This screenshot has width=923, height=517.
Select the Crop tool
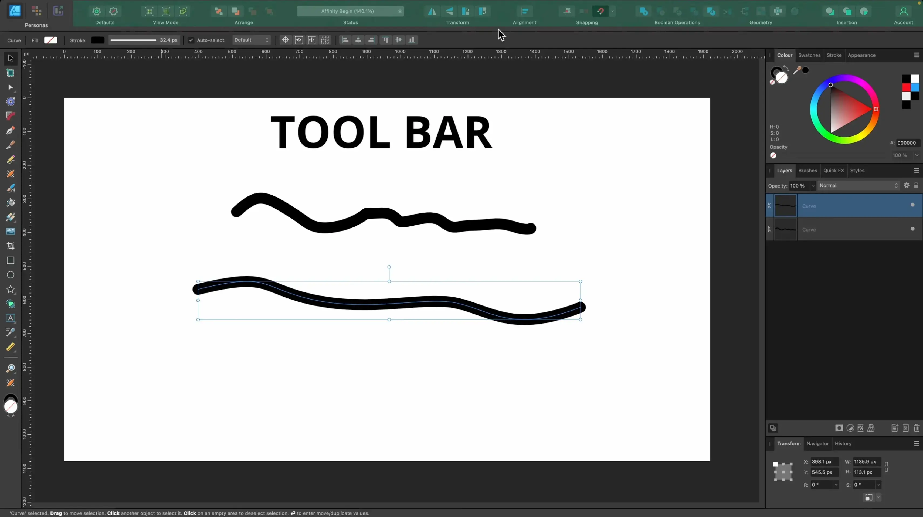click(11, 246)
